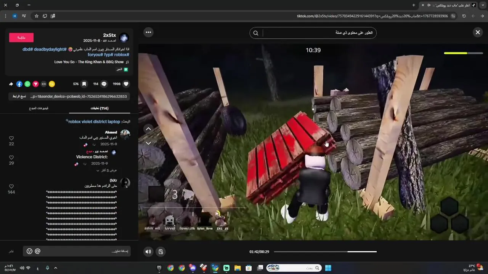Open Windows Start menu
Screen dimensions: 488x274
click(x=328, y=268)
